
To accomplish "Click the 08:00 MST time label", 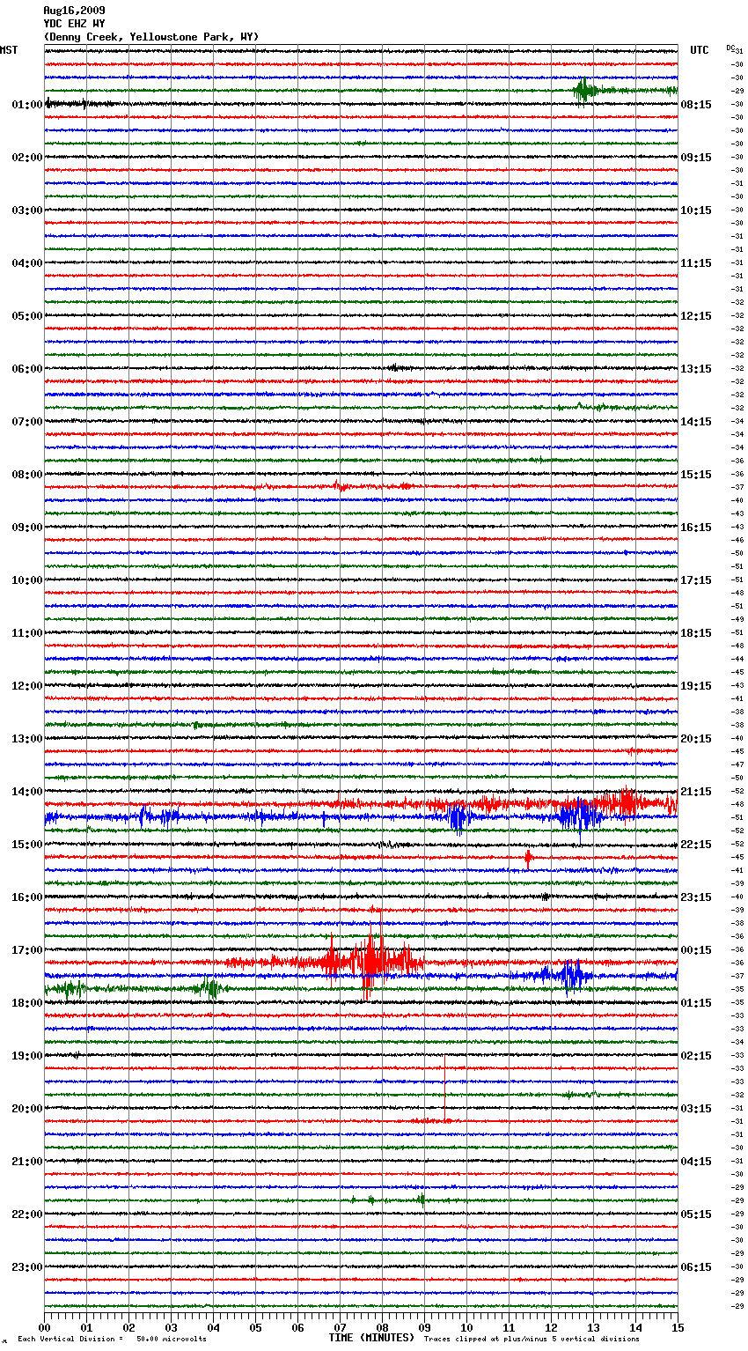I will (x=27, y=475).
